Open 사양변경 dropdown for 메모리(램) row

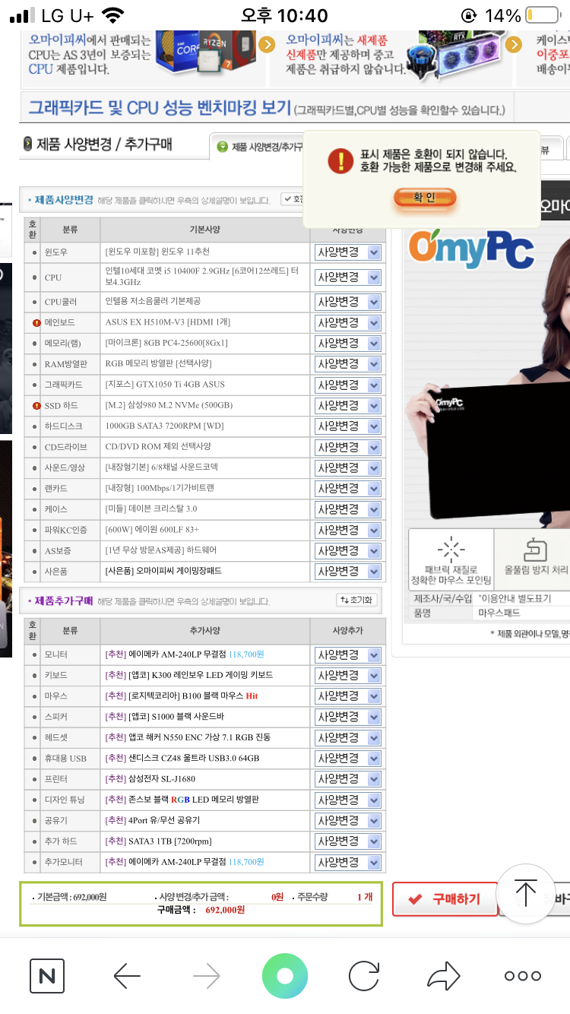click(x=348, y=344)
